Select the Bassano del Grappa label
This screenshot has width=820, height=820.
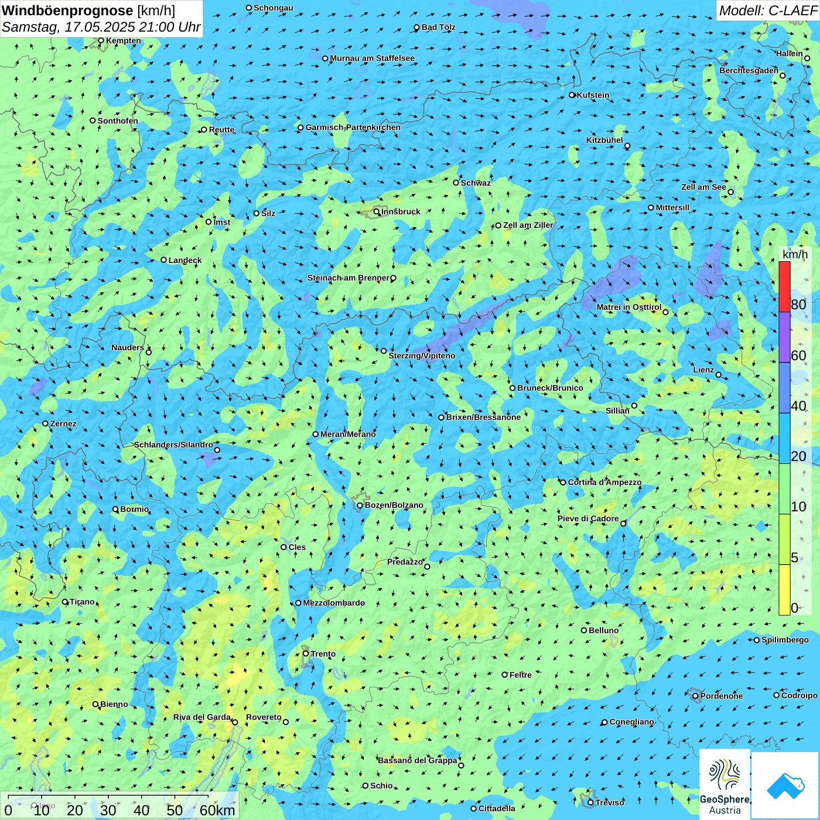(417, 760)
